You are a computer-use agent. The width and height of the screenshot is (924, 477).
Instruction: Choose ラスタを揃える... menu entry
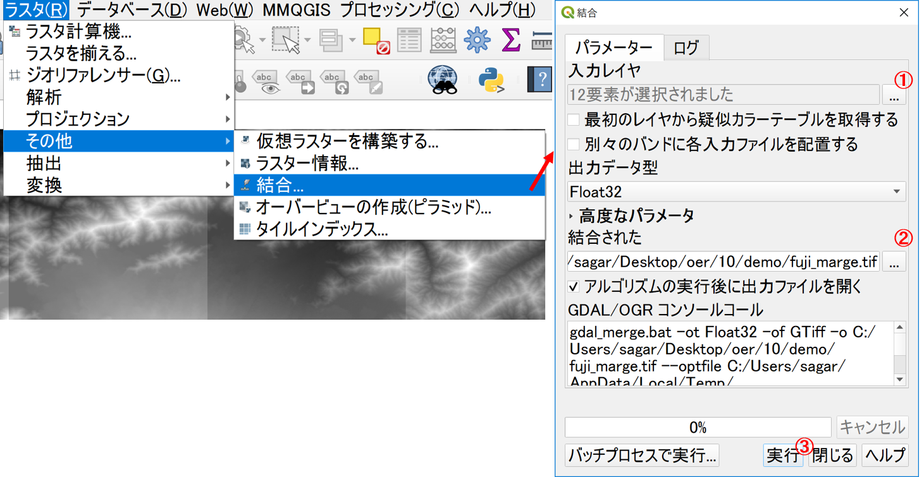click(119, 54)
